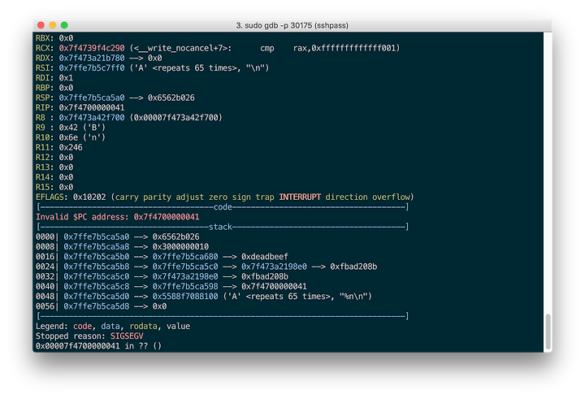Click the RCX address 0x7f4739f4c290
The width and height of the screenshot is (585, 399).
pyautogui.click(x=92, y=48)
